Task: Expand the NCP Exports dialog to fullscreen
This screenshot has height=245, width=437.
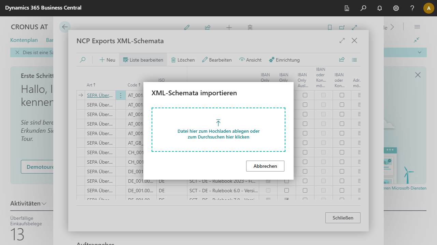Action: 342,41
